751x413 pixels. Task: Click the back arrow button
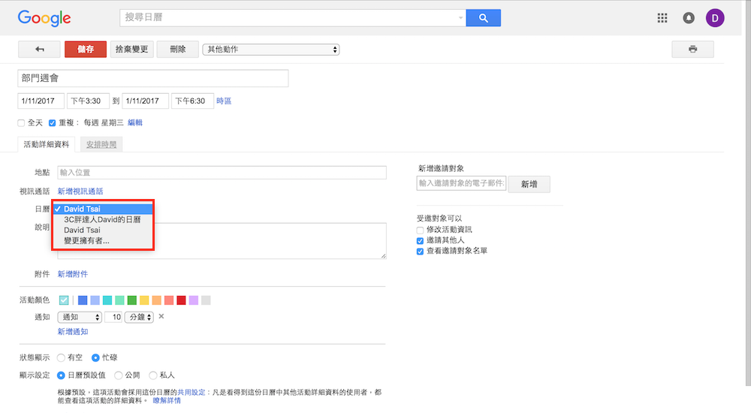(x=39, y=50)
